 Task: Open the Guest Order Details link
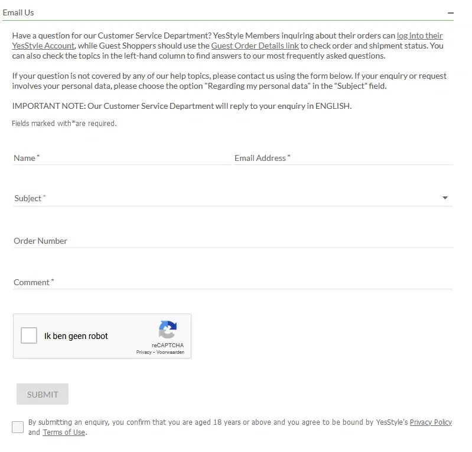pyautogui.click(x=255, y=46)
